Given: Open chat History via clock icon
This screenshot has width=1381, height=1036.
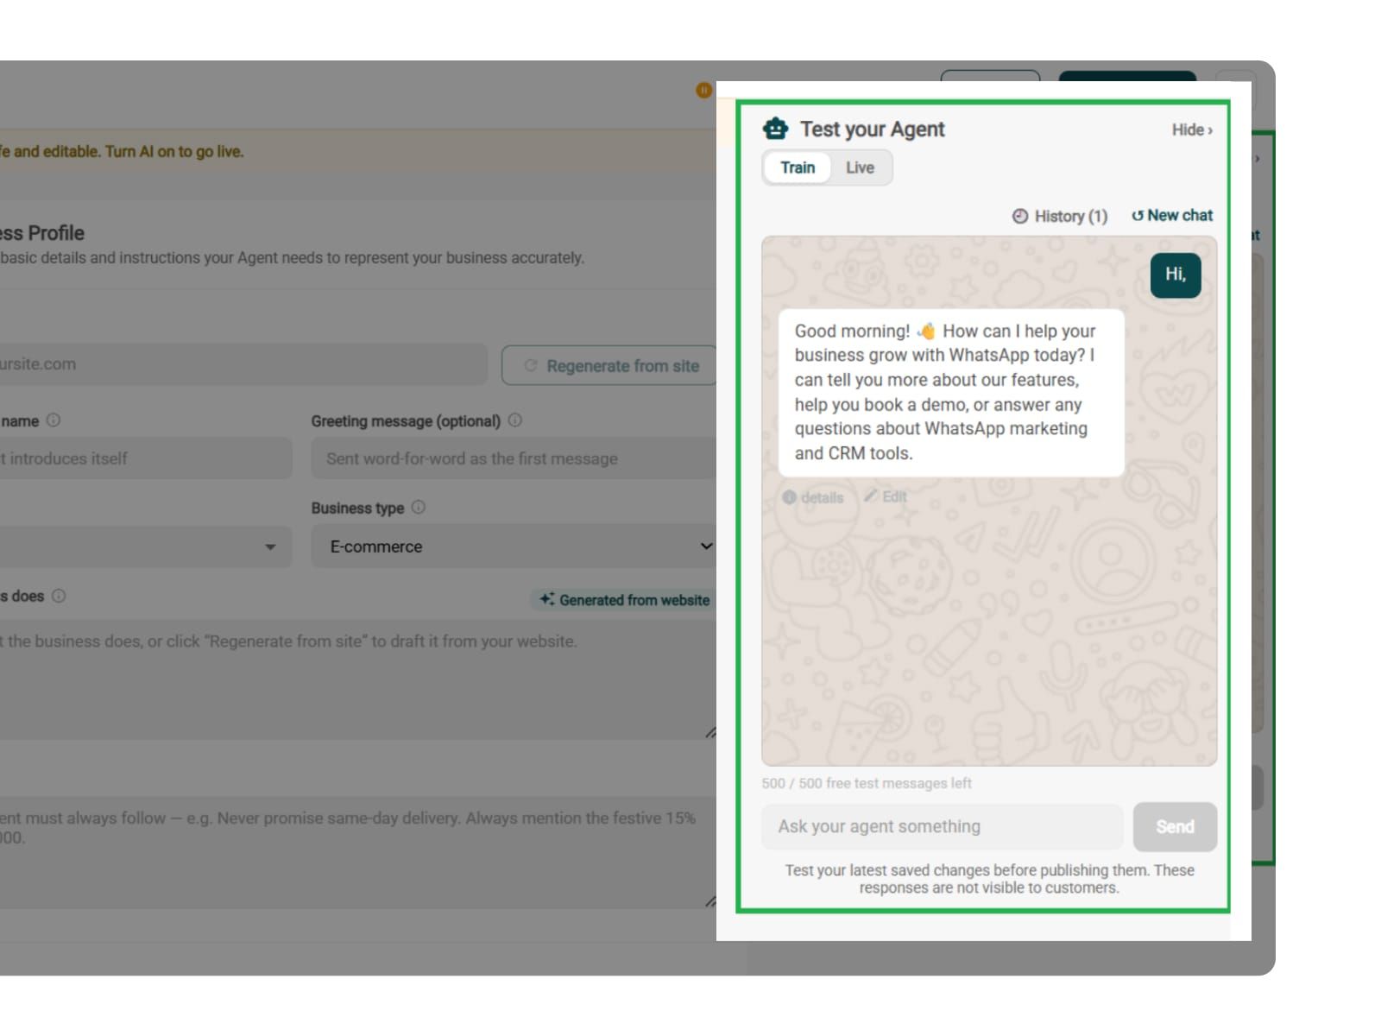Looking at the screenshot, I should point(1020,216).
